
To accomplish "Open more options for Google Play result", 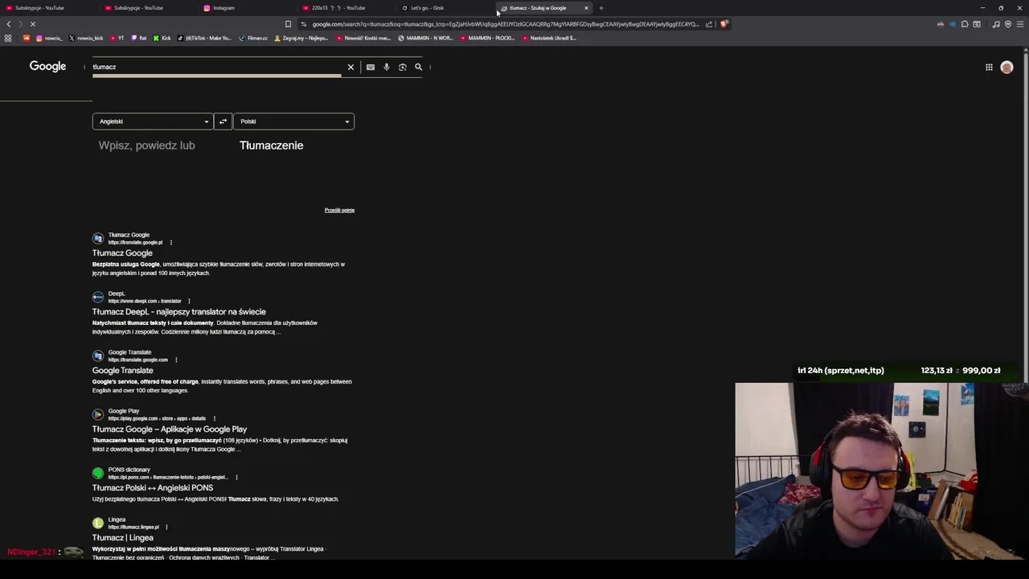I will 214,418.
